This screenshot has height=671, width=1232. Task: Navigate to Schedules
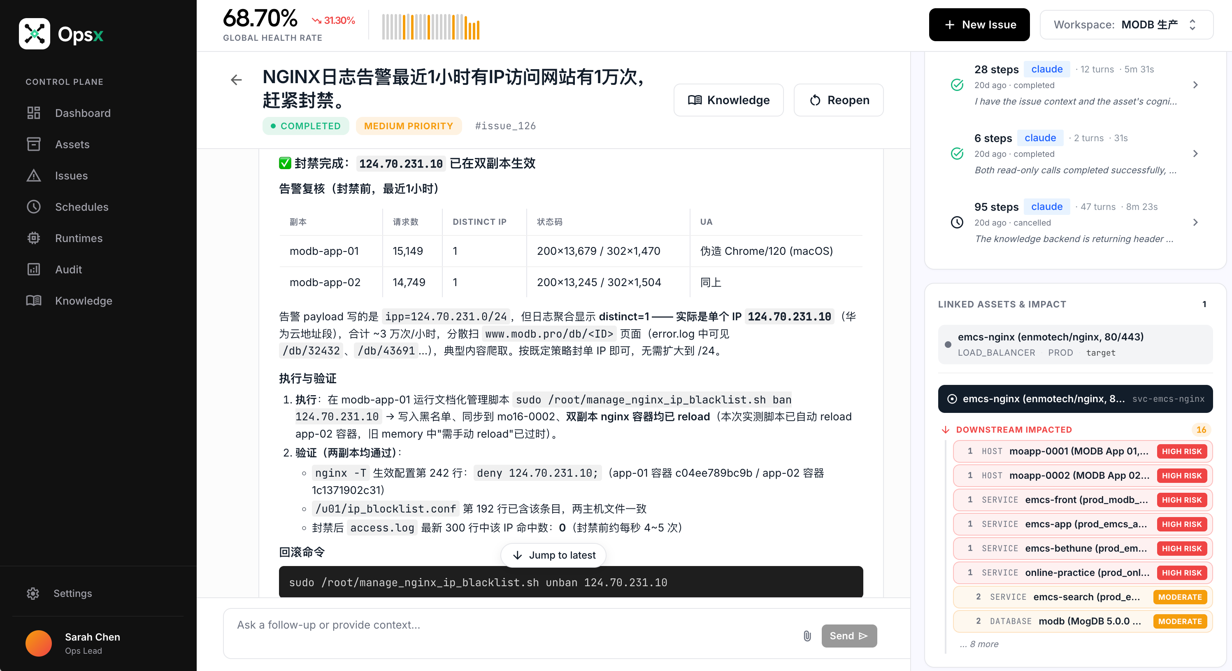tap(82, 207)
